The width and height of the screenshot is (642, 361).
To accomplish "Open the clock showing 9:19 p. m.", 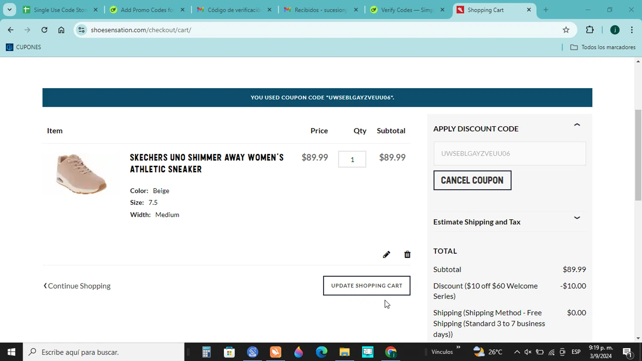I will [601, 352].
